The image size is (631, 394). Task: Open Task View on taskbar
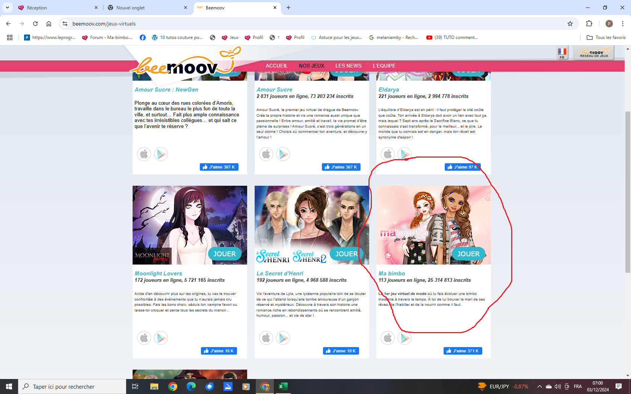tap(135, 386)
